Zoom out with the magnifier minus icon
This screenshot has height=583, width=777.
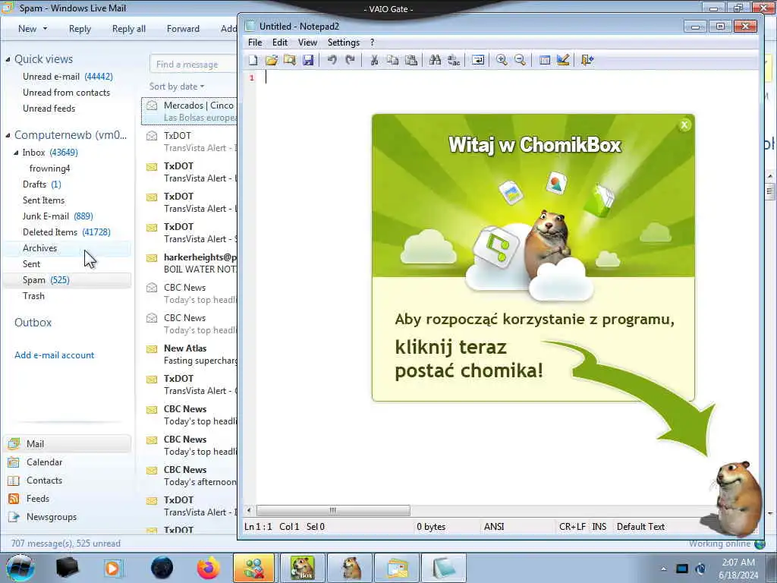click(x=520, y=60)
